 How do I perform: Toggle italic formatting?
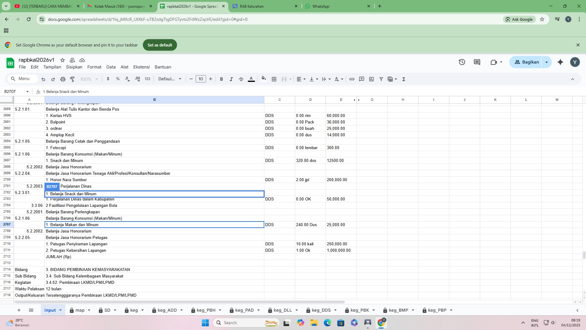[231, 79]
